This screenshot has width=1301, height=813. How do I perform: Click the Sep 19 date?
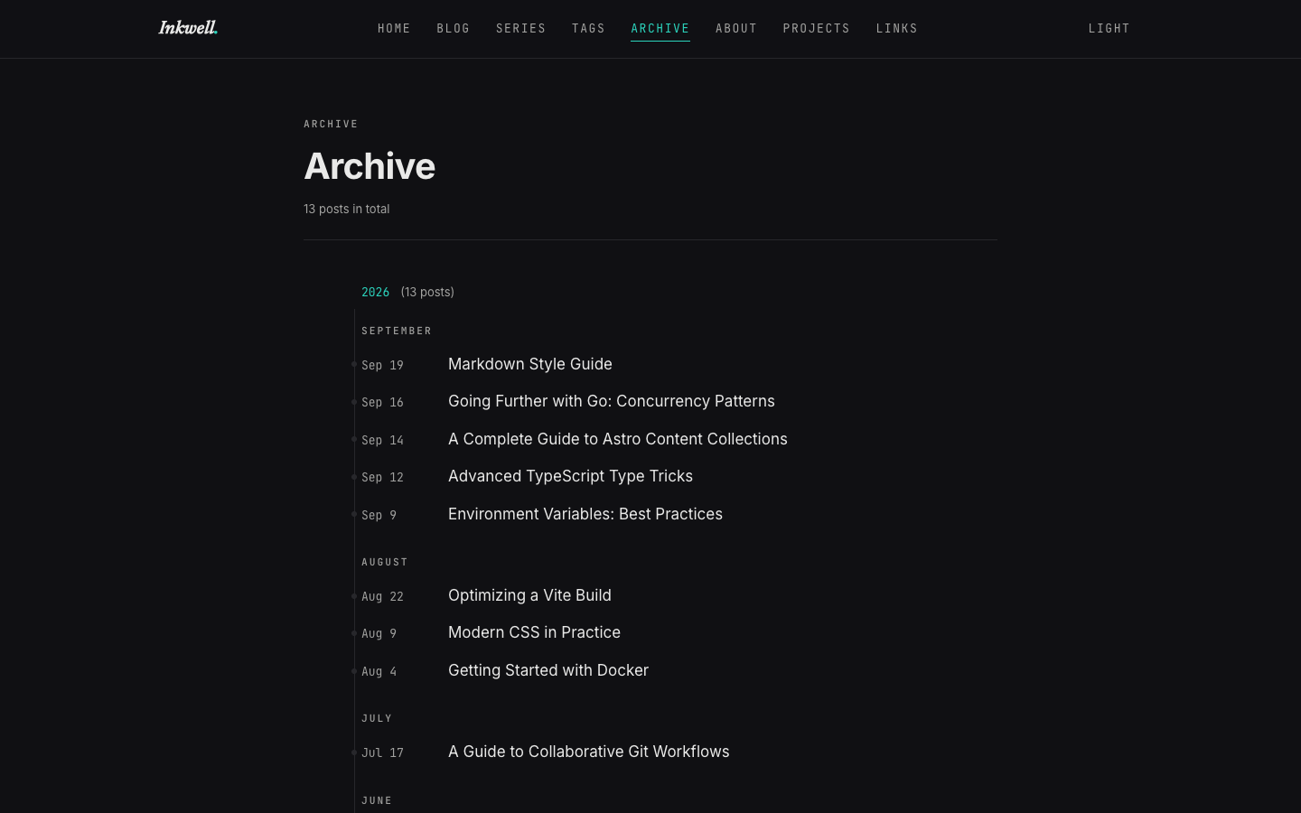(x=382, y=365)
